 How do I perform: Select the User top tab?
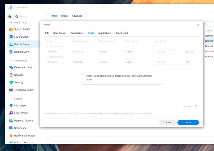click(54, 16)
